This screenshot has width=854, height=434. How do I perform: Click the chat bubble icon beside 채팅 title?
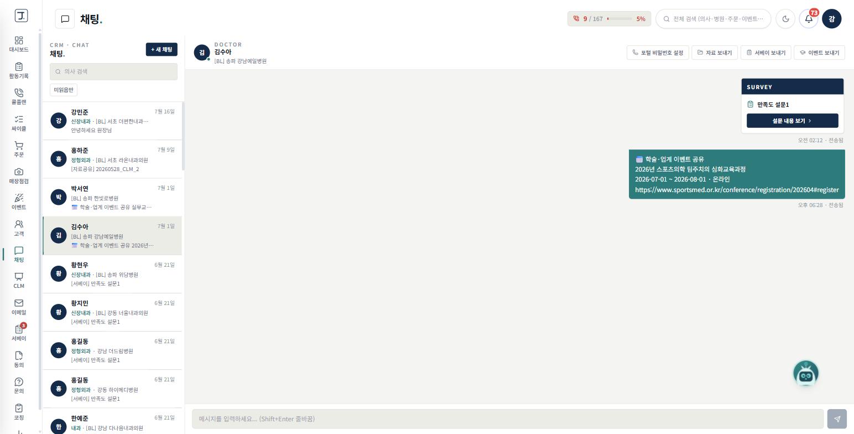click(x=65, y=19)
